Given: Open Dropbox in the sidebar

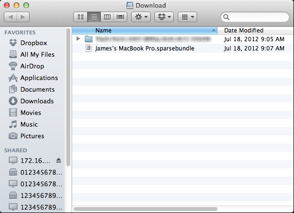Looking at the screenshot, I should click(33, 43).
